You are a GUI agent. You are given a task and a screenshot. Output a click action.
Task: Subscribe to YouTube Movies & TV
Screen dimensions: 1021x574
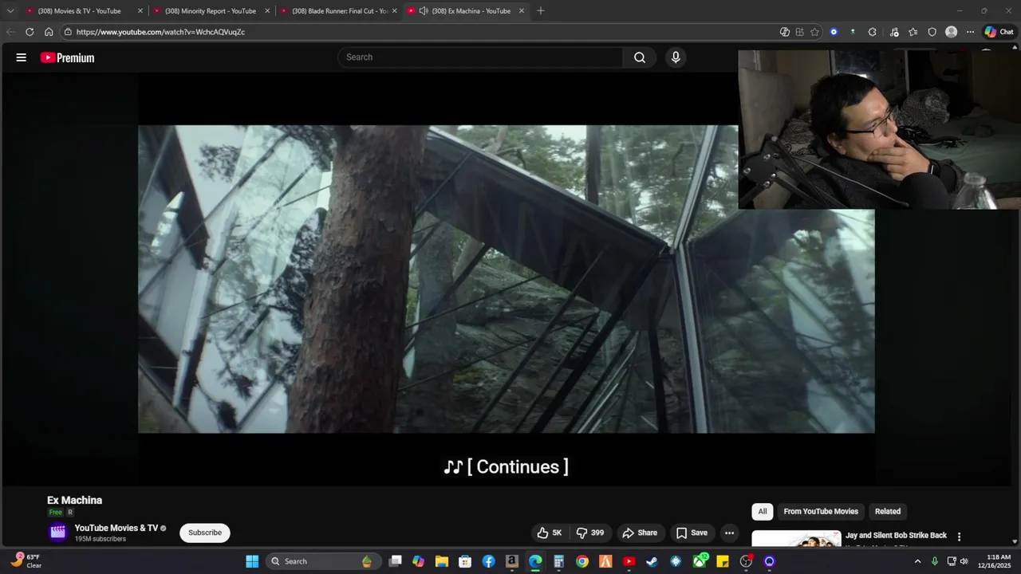click(x=205, y=533)
